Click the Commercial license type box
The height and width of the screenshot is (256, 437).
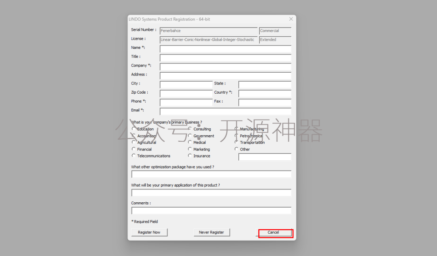pyautogui.click(x=275, y=31)
